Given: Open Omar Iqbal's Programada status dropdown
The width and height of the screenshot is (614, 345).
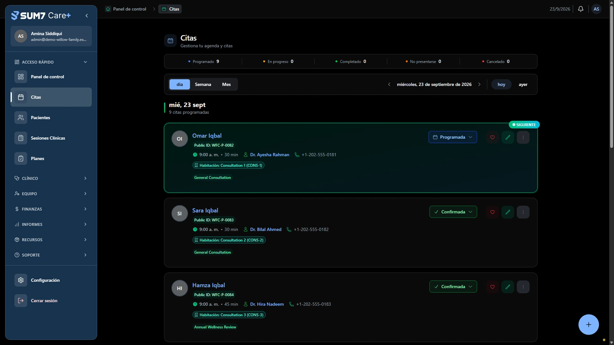Looking at the screenshot, I should click(453, 137).
